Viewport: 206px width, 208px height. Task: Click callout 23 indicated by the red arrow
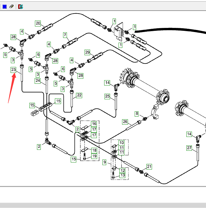pos(13,70)
